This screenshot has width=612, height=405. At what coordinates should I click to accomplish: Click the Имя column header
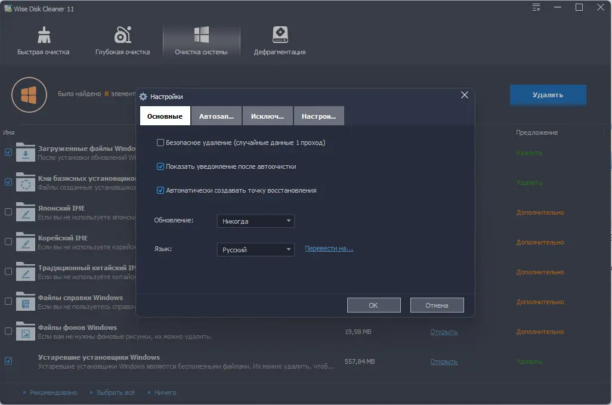click(9, 132)
